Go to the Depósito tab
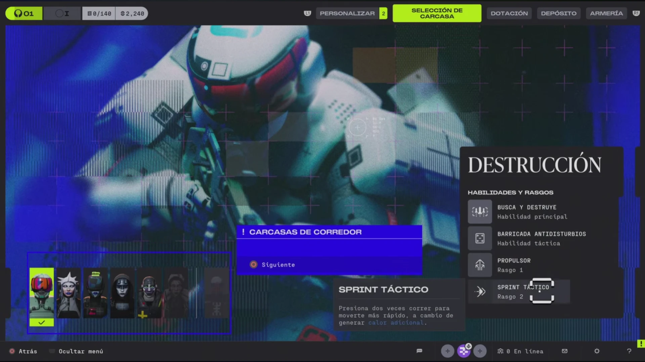645x362 pixels. pos(558,13)
